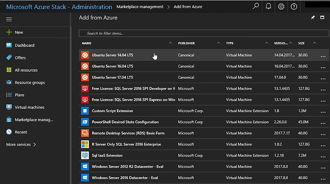330x184 pixels.
Task: Select PowerShell Desired State Configuration name
Action: 125,122
